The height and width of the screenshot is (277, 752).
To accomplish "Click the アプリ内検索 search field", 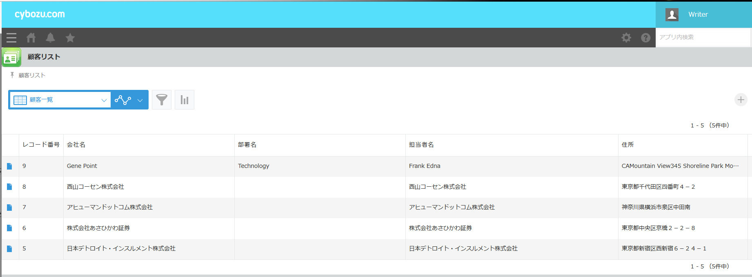I will pyautogui.click(x=703, y=38).
